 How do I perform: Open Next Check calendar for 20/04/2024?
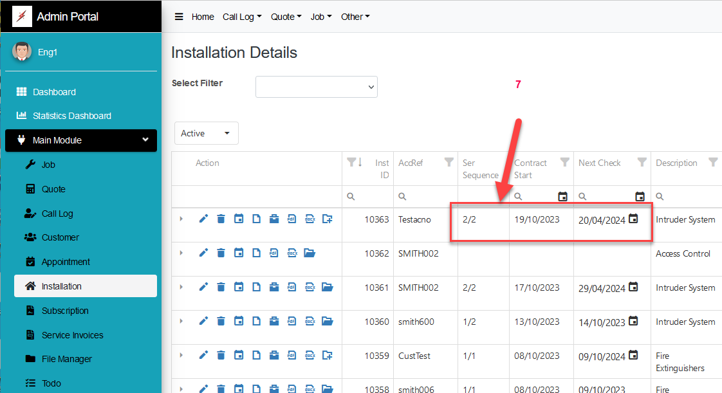[x=634, y=219]
